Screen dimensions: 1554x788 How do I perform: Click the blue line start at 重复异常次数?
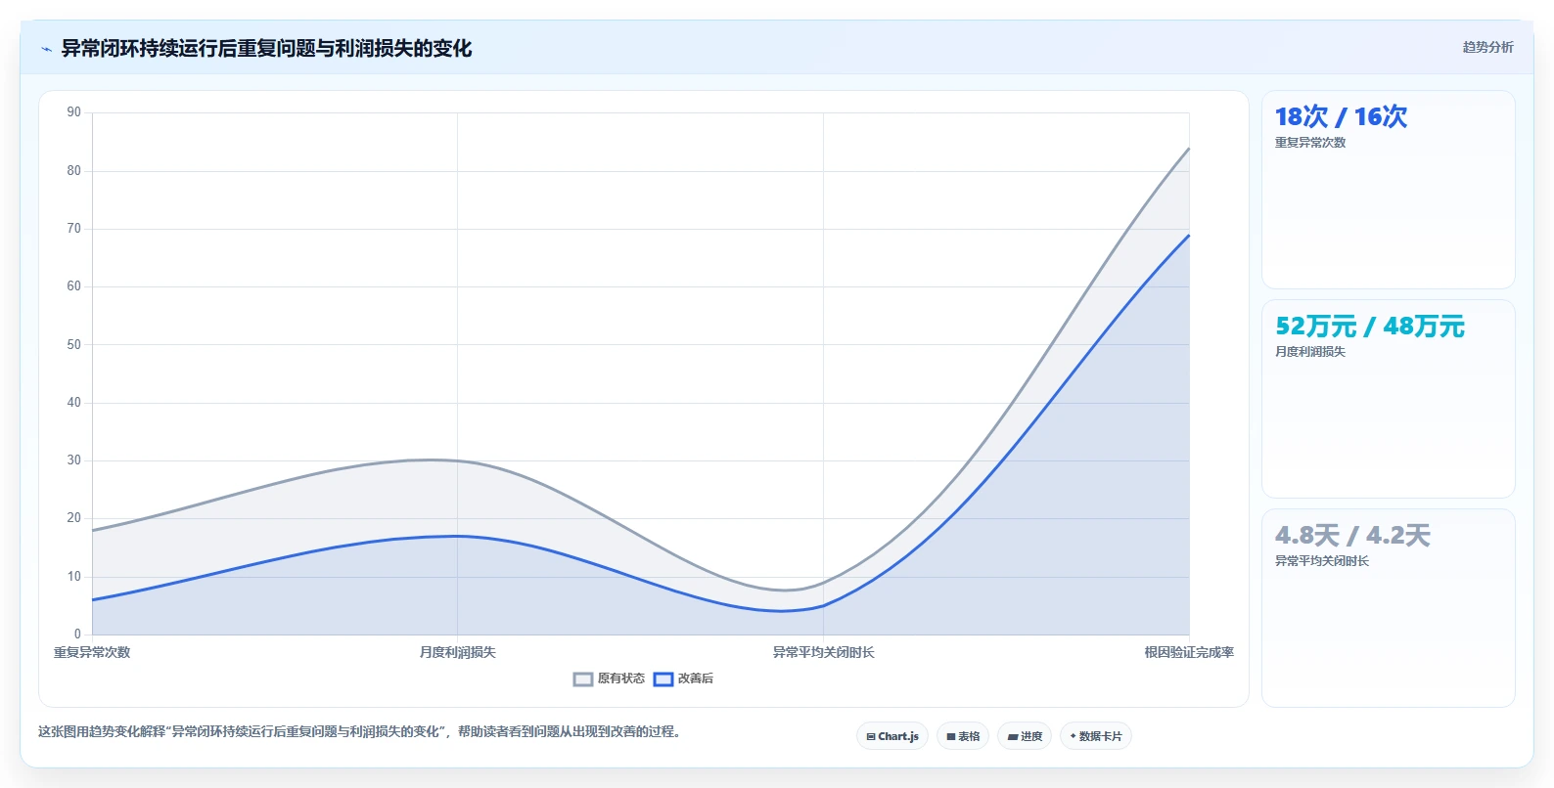(92, 600)
